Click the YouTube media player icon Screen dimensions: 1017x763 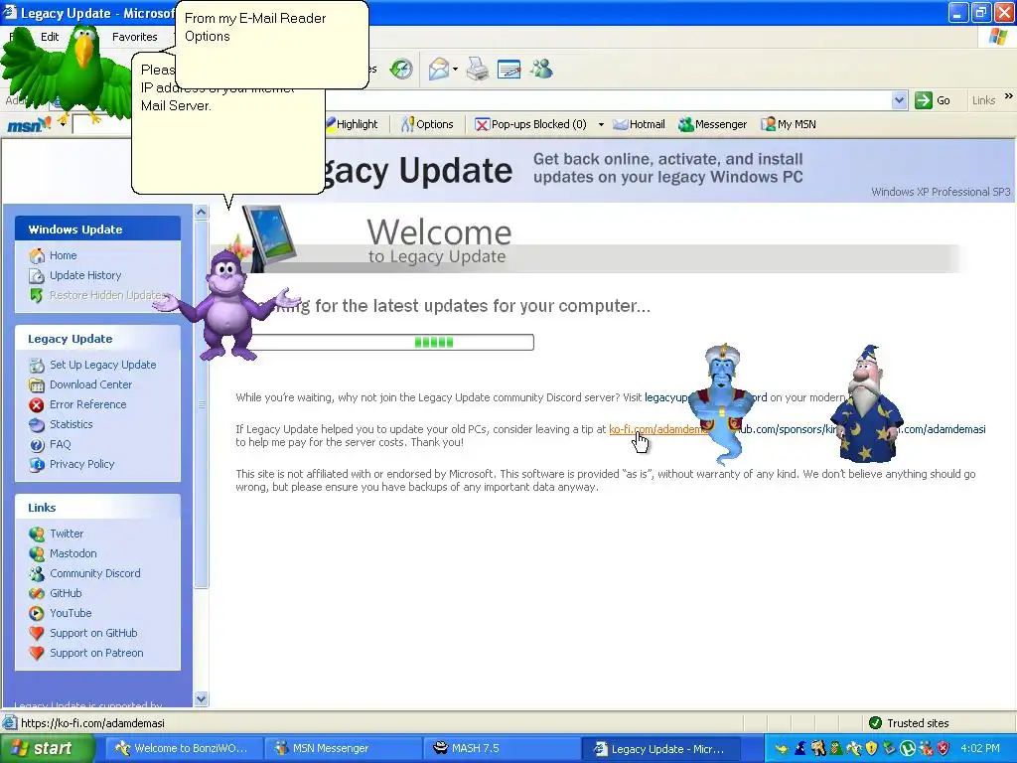[x=37, y=614]
